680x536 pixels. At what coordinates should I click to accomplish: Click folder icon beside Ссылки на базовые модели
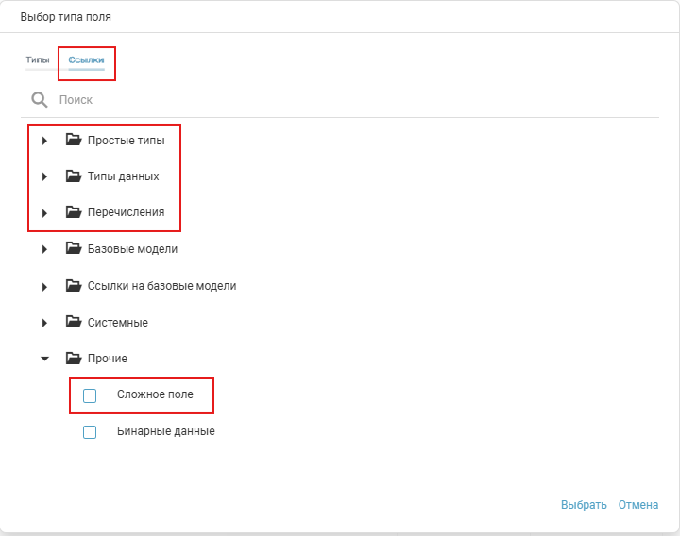pyautogui.click(x=74, y=286)
